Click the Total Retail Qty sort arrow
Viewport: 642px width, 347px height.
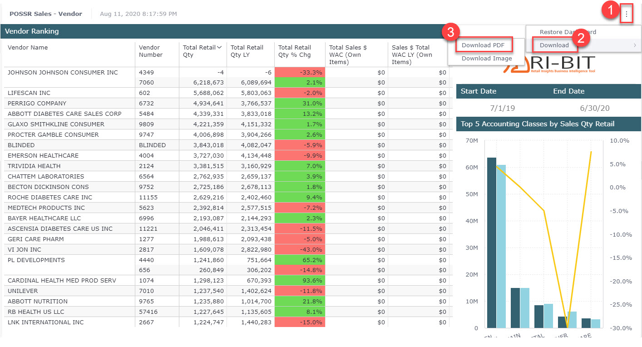click(219, 47)
